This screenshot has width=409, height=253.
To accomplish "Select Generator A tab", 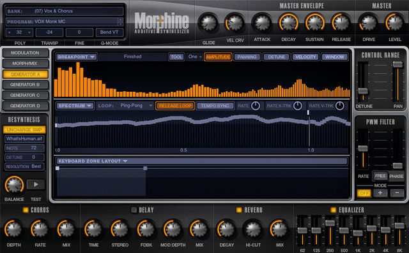I will [x=26, y=75].
